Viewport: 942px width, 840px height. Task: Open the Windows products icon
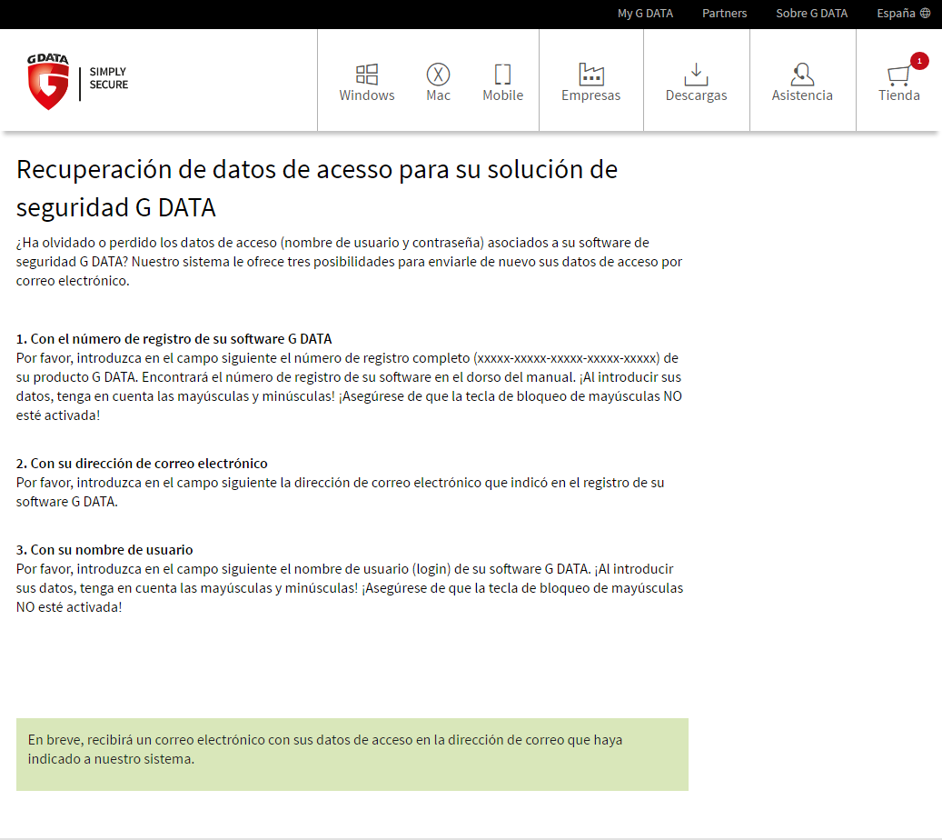pyautogui.click(x=366, y=75)
